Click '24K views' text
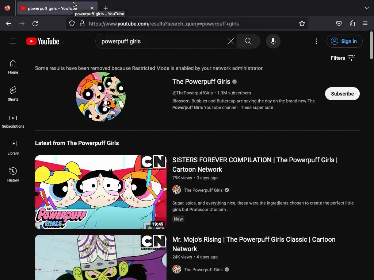The image size is (374, 280). (182, 257)
